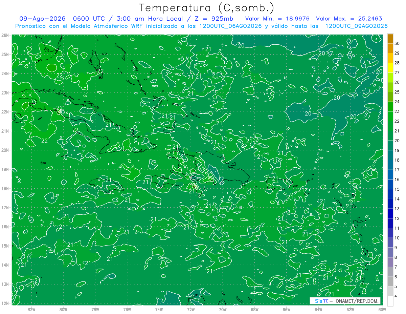Click the title Temperatura (C,somb.)
The width and height of the screenshot is (406, 314).
point(207,8)
